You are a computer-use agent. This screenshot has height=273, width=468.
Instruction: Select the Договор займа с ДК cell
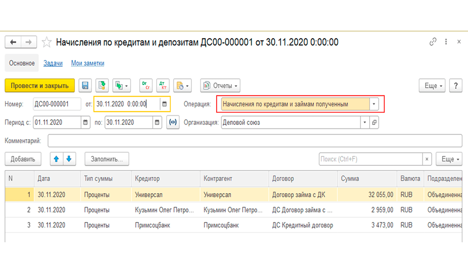click(303, 195)
